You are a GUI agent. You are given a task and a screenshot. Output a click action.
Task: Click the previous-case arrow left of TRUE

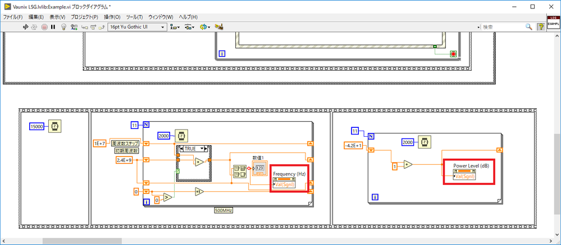click(181, 149)
